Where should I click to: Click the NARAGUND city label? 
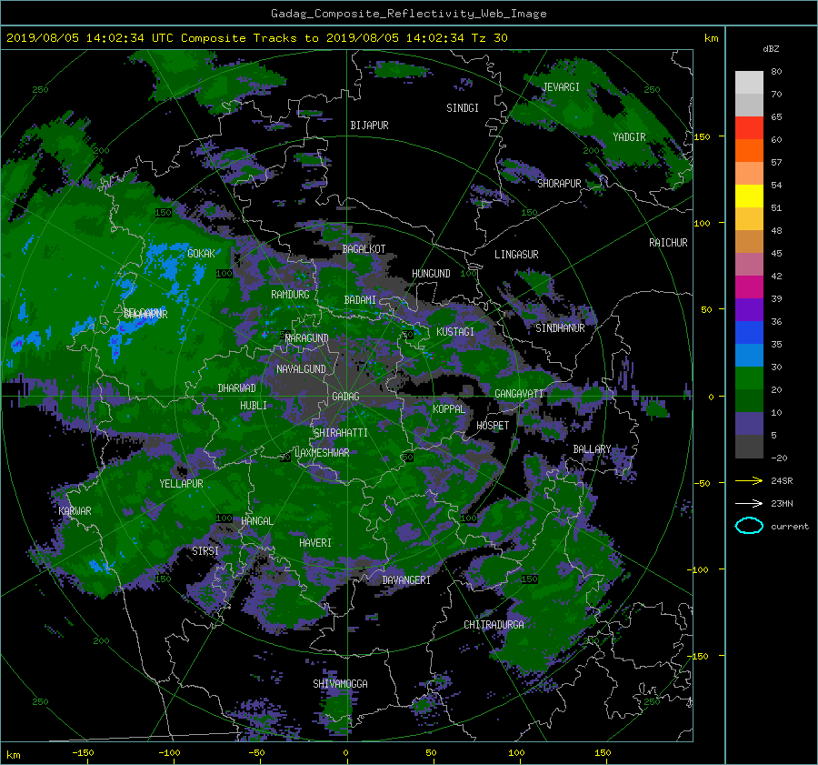point(307,338)
